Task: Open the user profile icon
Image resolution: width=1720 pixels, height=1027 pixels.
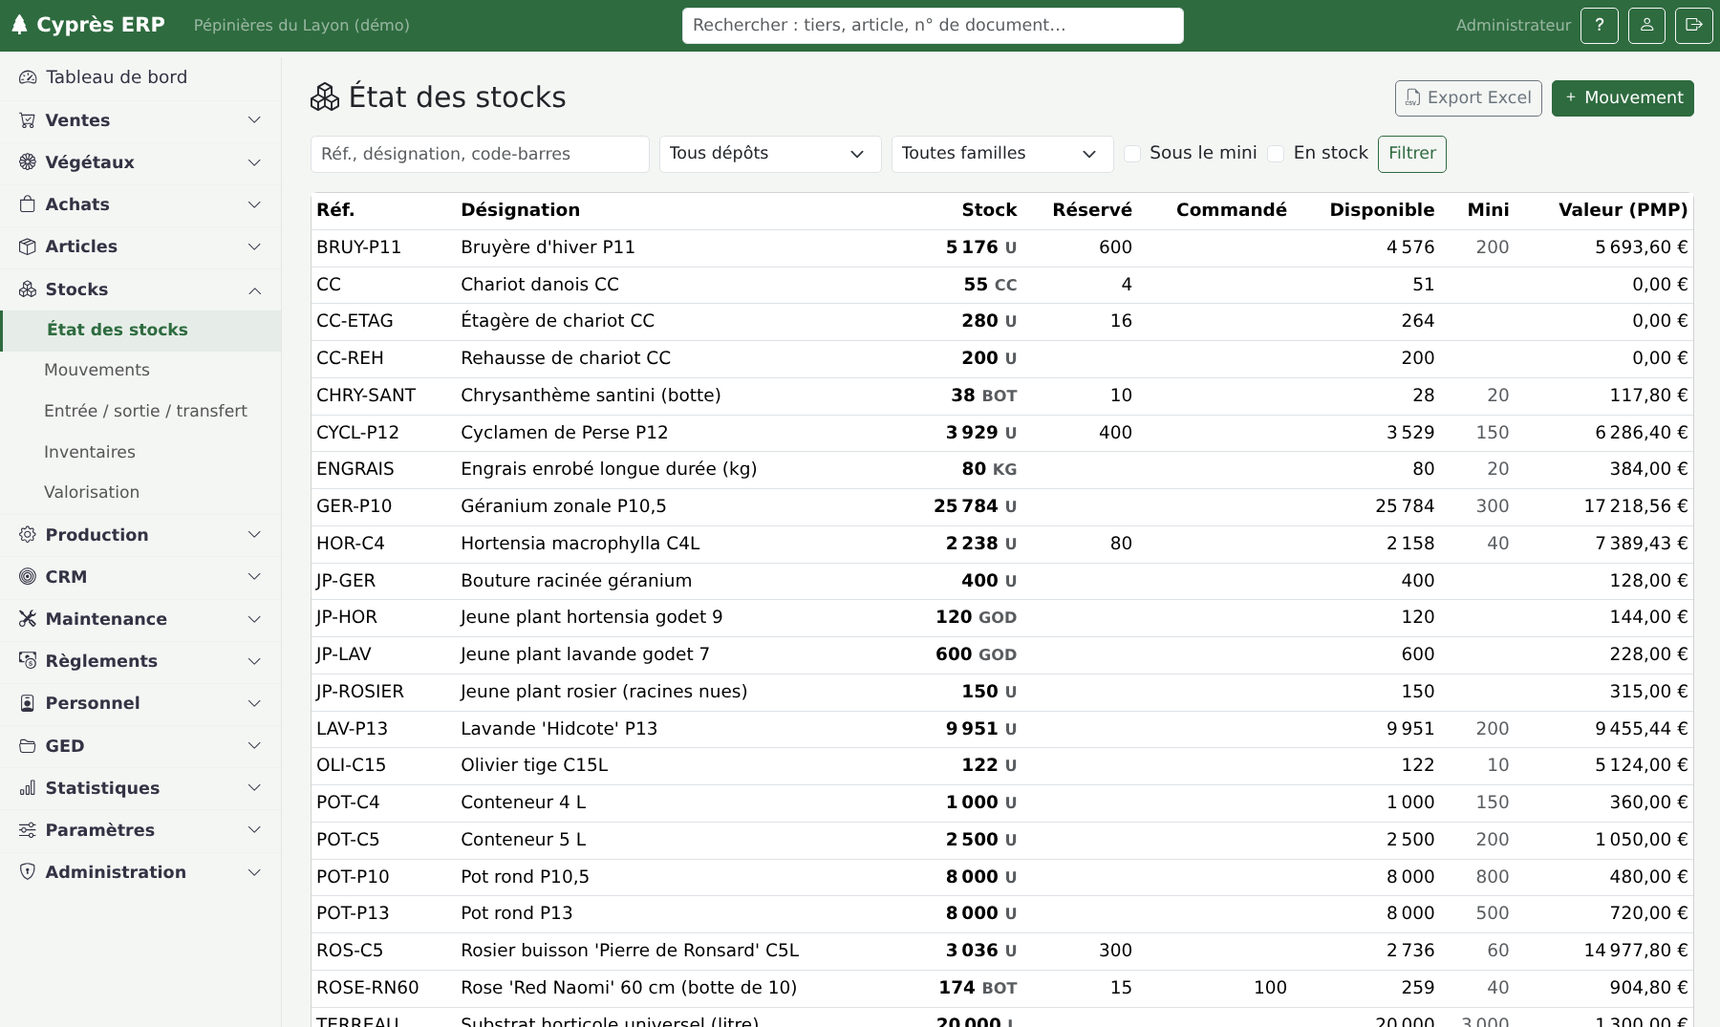Action: pos(1646,26)
